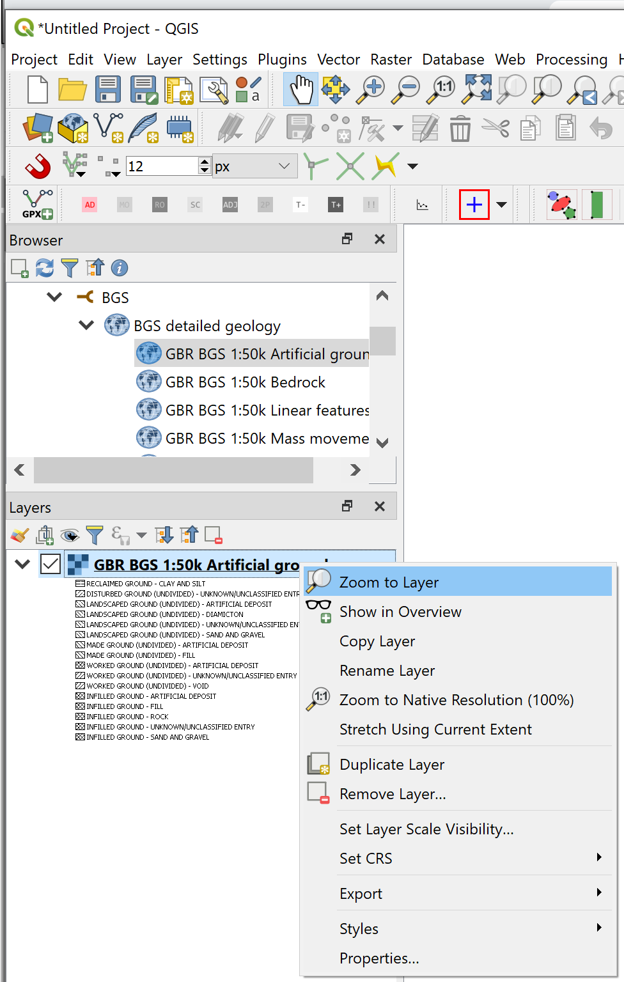Image resolution: width=624 pixels, height=982 pixels.
Task: Open the Browser panel filter
Action: (69, 268)
